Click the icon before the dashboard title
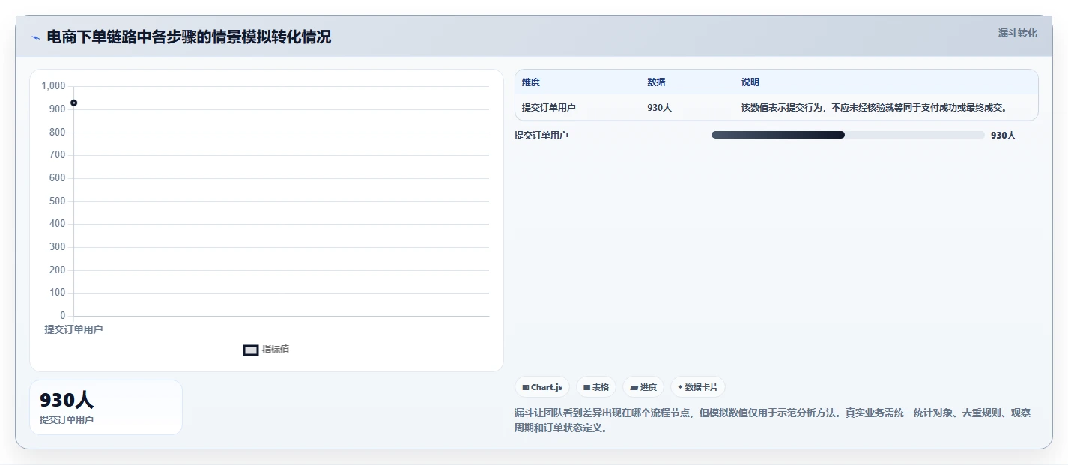Viewport: 1068px width, 465px height. click(x=35, y=37)
